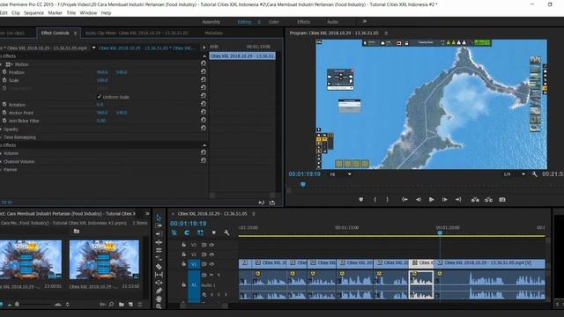Add marker in Program monitor
564x317 pixels.
360,200
